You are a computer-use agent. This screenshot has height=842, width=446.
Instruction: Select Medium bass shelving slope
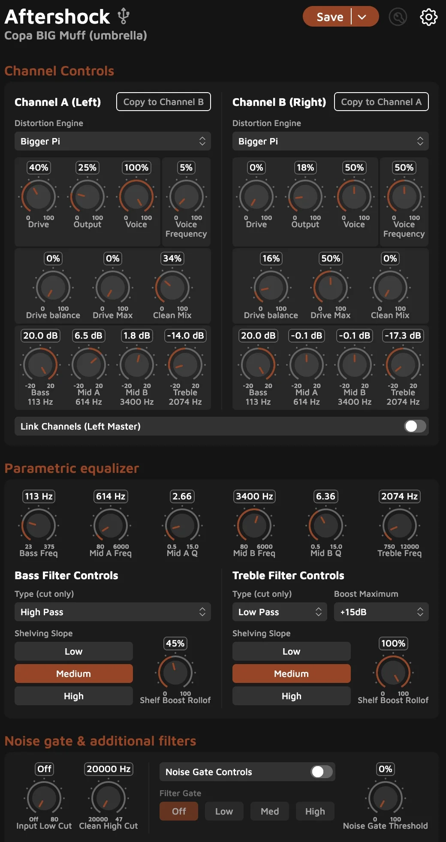[x=74, y=674]
